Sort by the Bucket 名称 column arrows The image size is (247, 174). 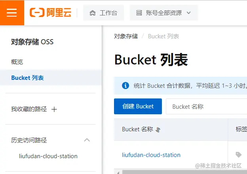158,130
